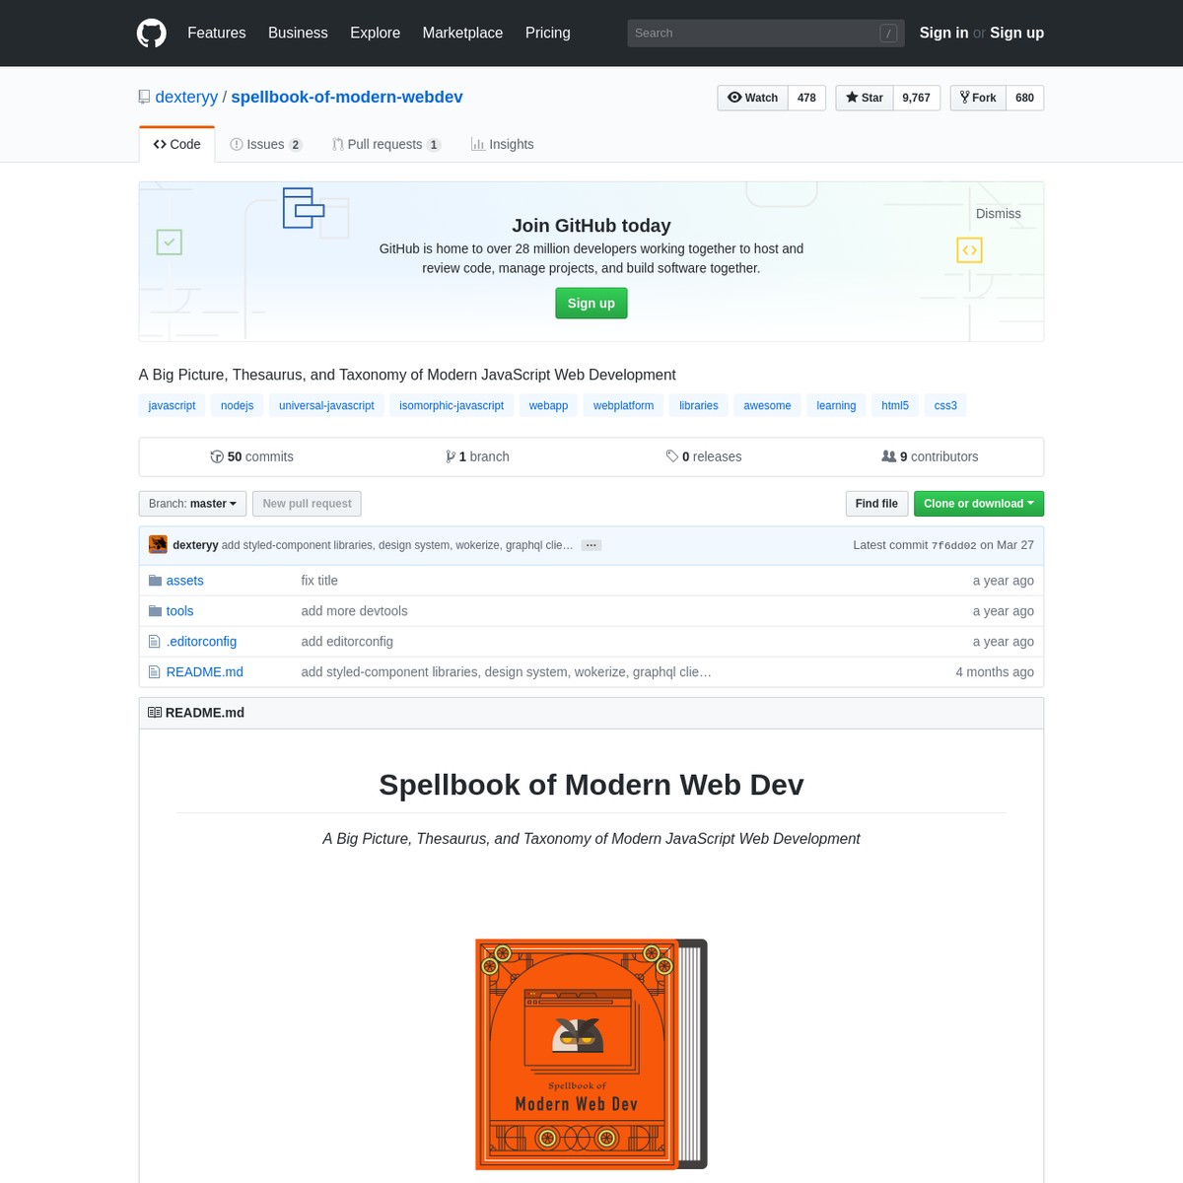This screenshot has width=1183, height=1183.
Task: Click the html5 topic tag
Action: tap(895, 406)
